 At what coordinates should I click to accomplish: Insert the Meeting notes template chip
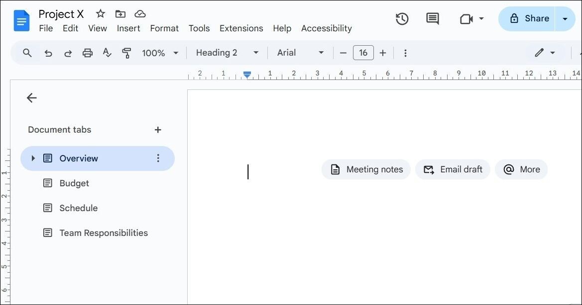click(x=366, y=169)
